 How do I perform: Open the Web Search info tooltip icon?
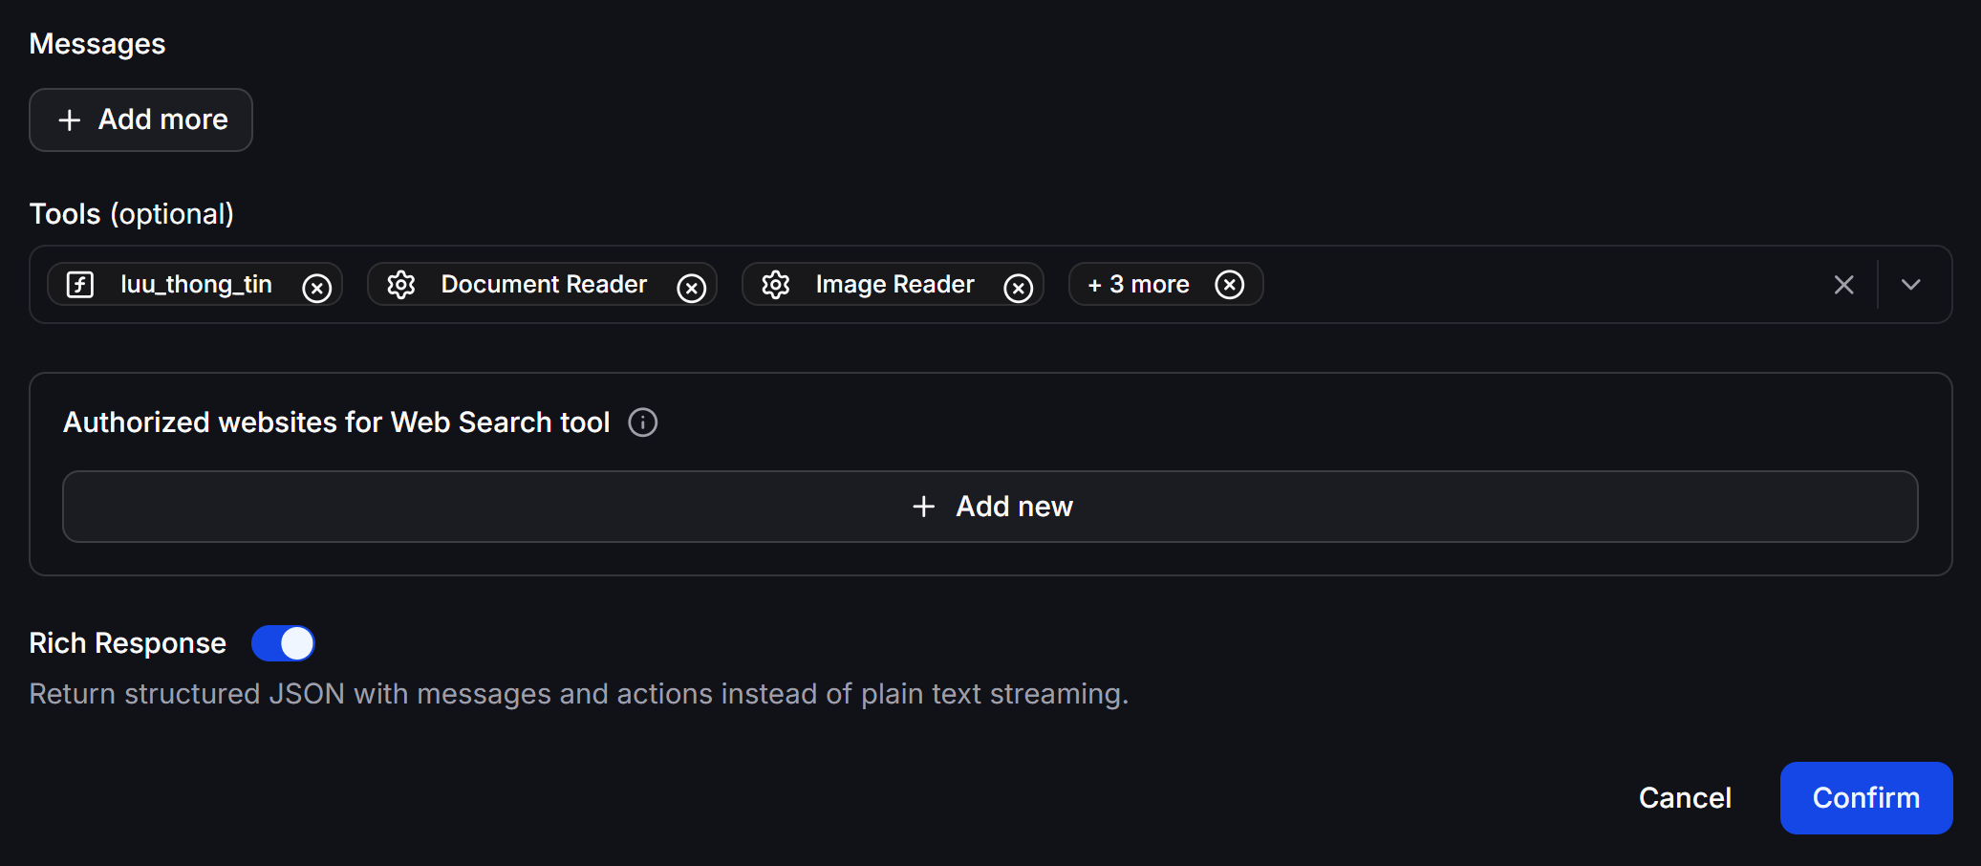click(643, 422)
